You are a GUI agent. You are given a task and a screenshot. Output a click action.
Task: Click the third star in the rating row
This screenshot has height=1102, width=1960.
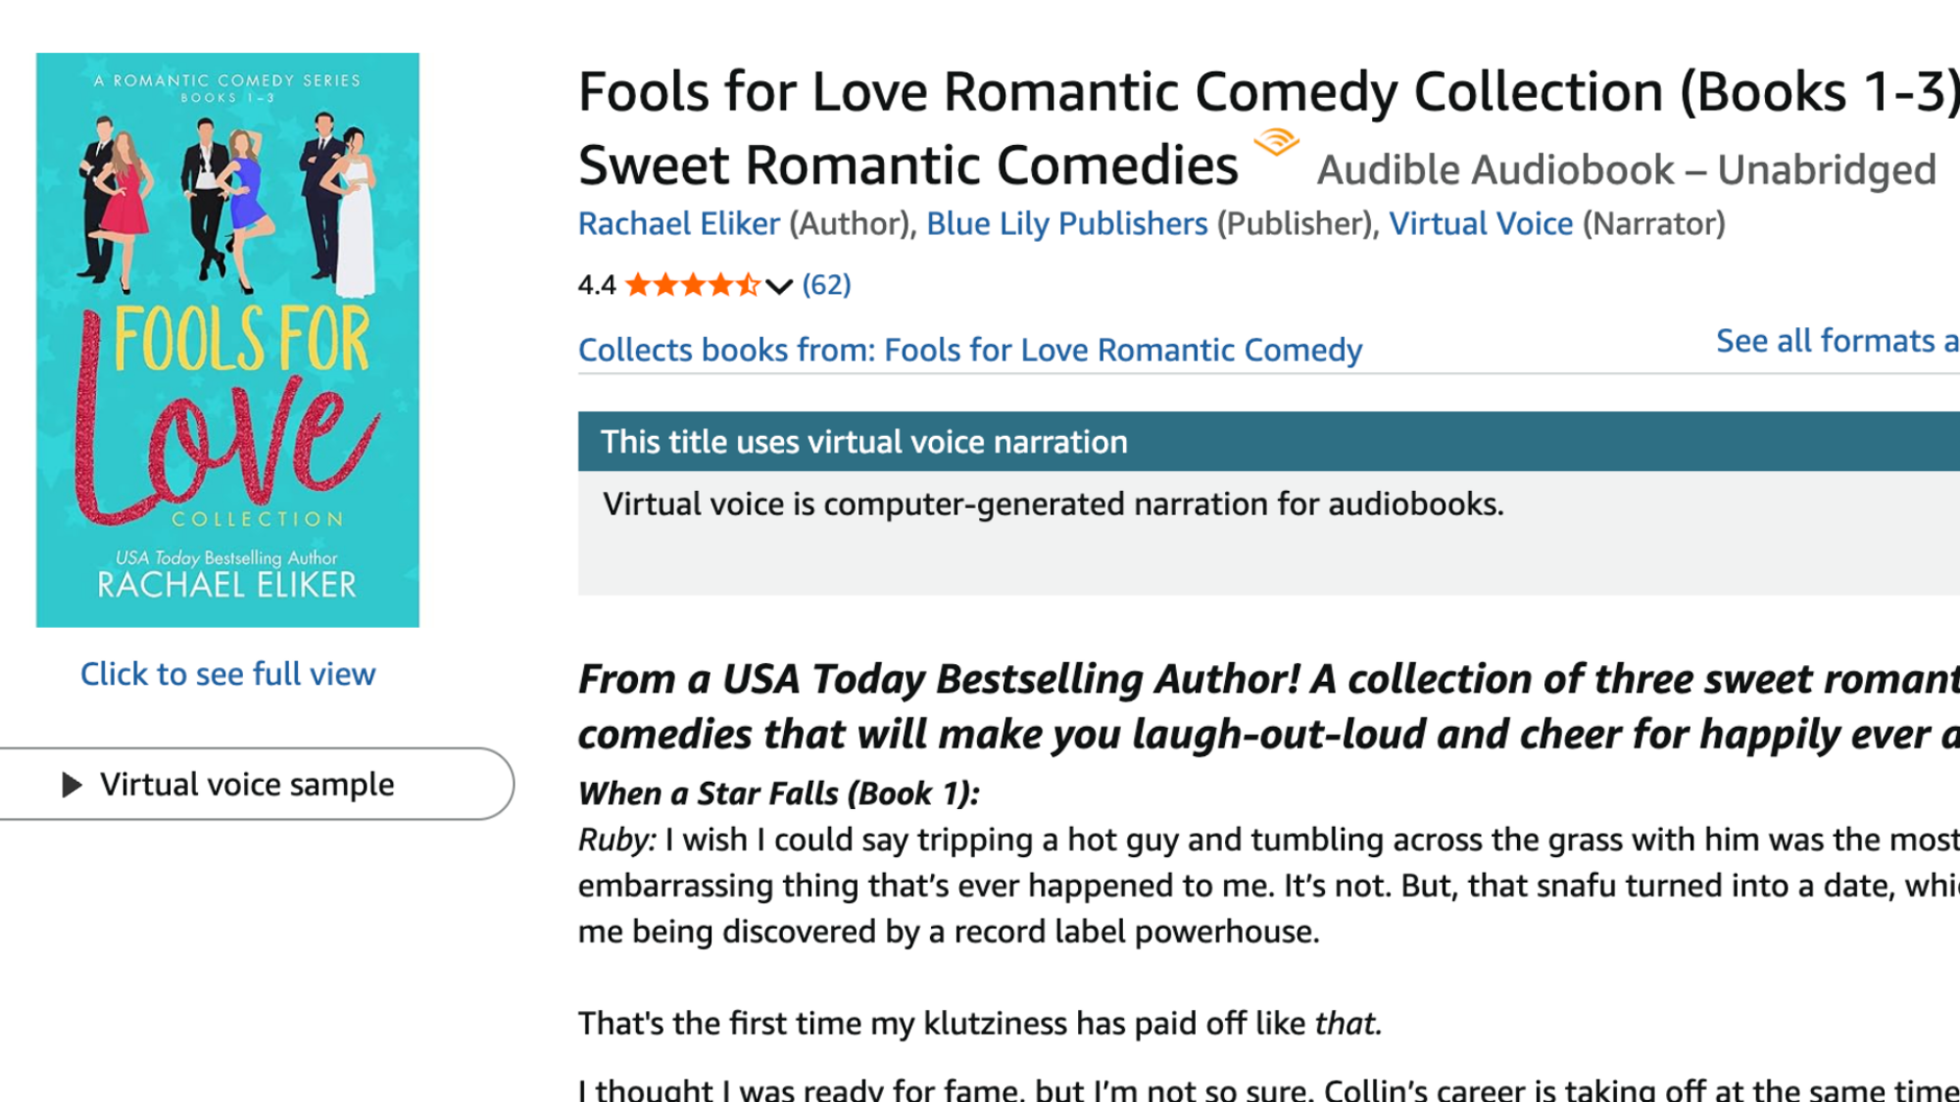click(694, 285)
